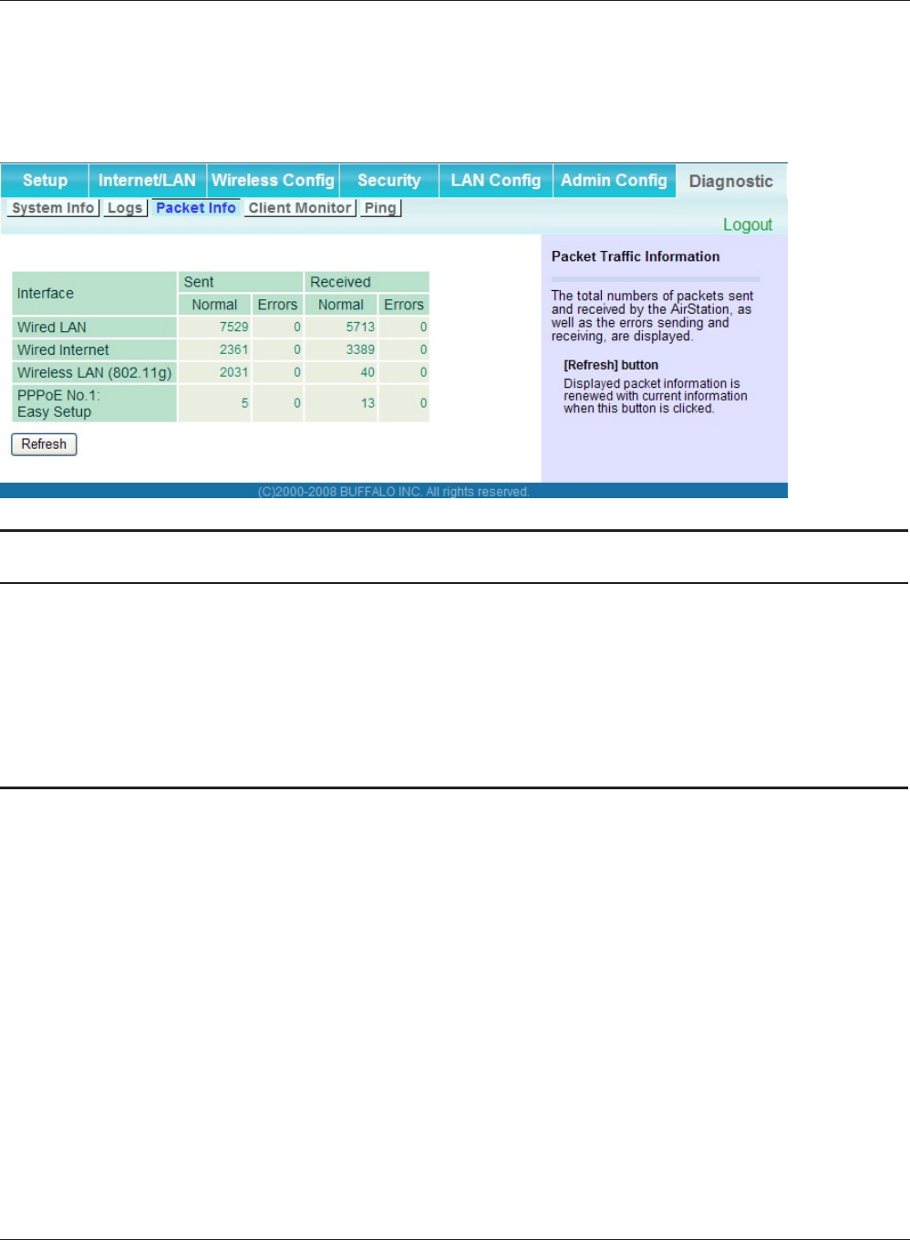Click the Received column header
910x1240 pixels.
[x=367, y=282]
